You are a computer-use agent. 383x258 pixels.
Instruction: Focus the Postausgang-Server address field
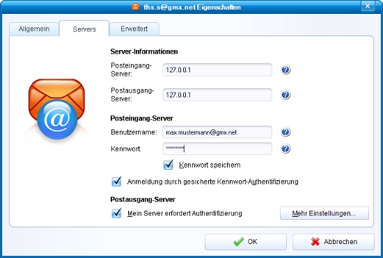(x=217, y=95)
